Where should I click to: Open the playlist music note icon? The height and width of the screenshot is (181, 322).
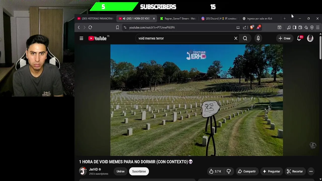click(x=289, y=27)
